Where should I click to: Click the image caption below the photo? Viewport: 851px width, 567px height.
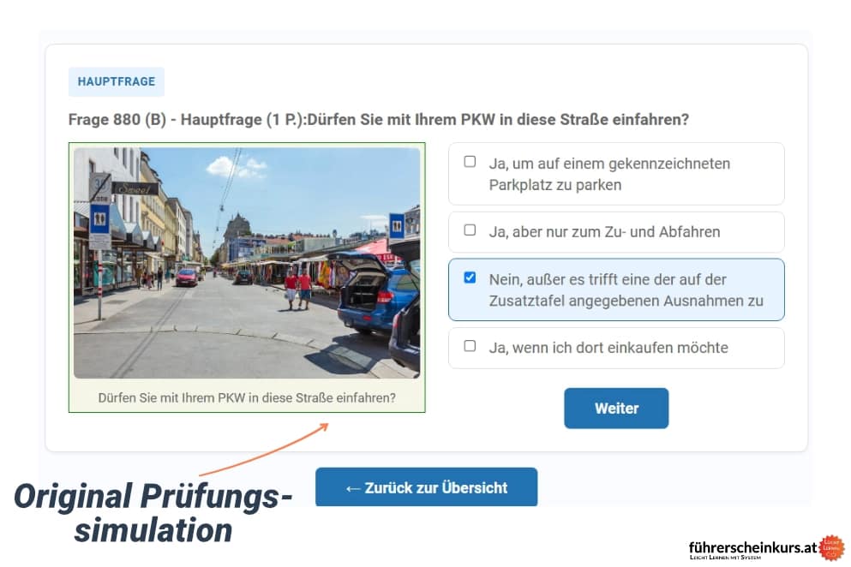click(247, 397)
